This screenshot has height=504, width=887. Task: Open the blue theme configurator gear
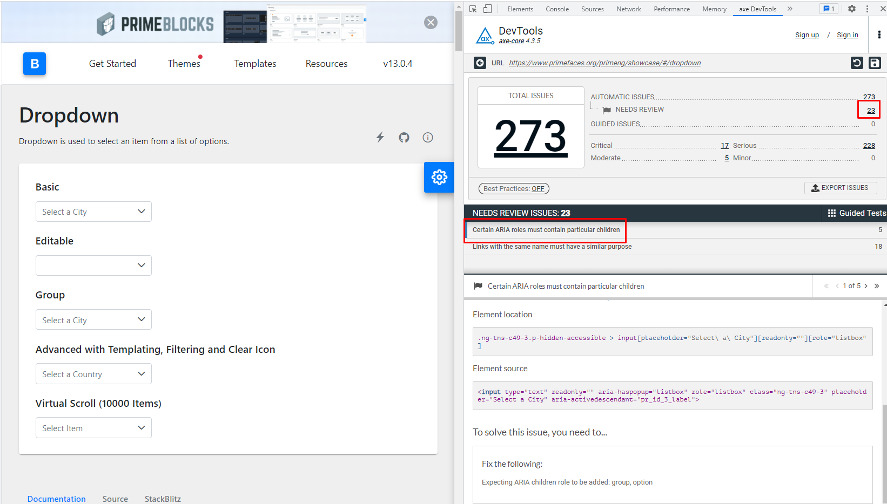click(x=439, y=177)
